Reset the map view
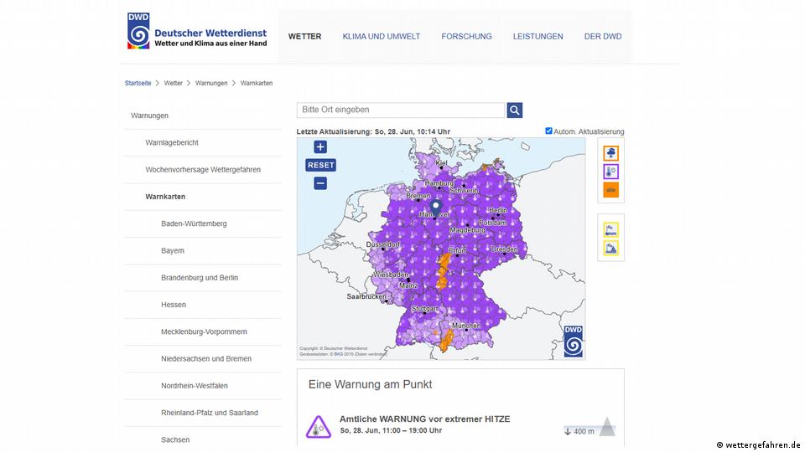The image size is (805, 452). (321, 165)
